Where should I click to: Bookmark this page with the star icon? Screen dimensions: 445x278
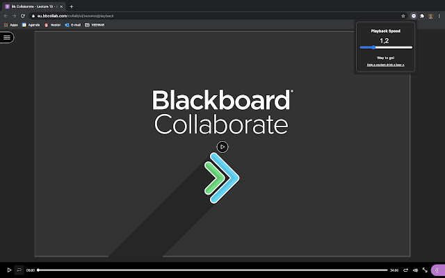[403, 16]
